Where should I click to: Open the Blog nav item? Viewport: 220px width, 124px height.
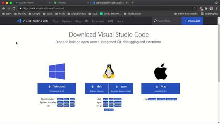tap(78, 21)
